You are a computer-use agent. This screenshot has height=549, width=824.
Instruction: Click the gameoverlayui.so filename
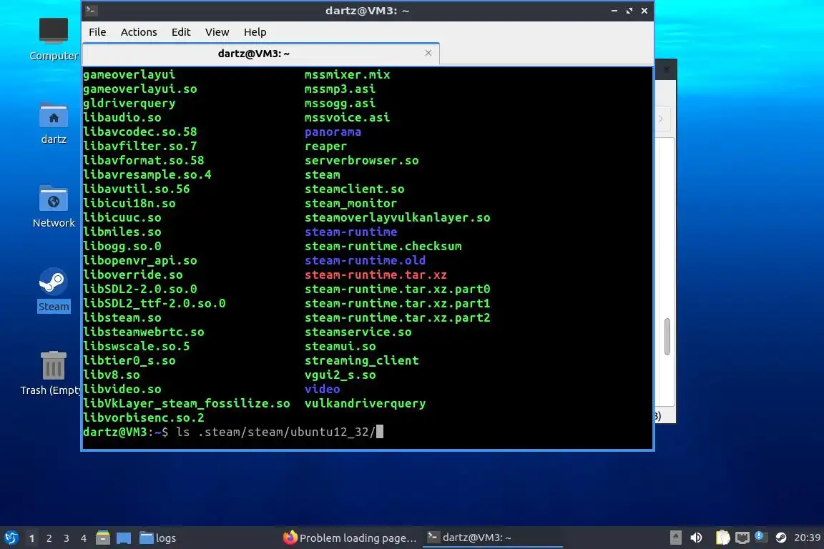pyautogui.click(x=140, y=89)
